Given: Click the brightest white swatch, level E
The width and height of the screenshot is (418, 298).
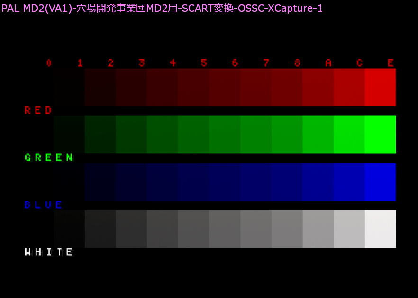Looking at the screenshot, I should (x=381, y=229).
